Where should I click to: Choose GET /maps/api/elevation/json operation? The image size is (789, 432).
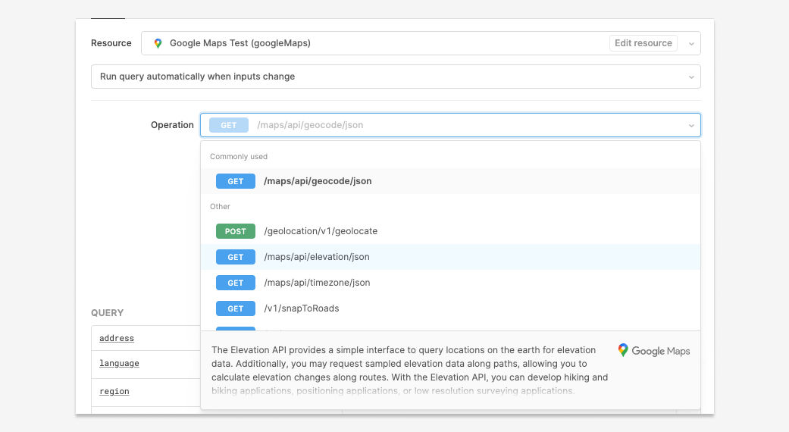pos(450,257)
